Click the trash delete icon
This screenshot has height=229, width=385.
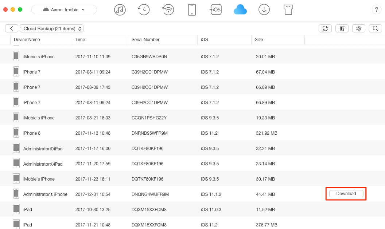coord(342,28)
